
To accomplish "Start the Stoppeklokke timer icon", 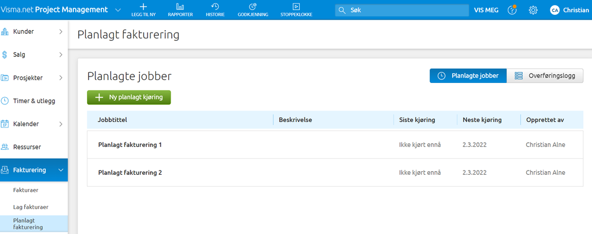I will [296, 7].
